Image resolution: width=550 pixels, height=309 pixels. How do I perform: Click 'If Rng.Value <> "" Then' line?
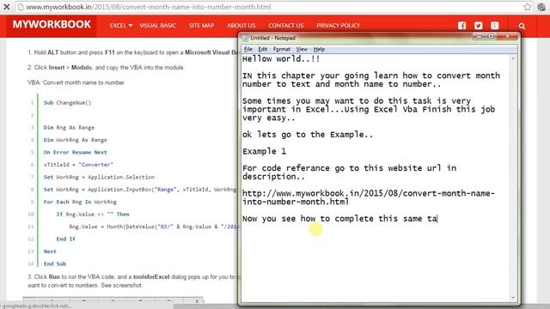click(93, 215)
